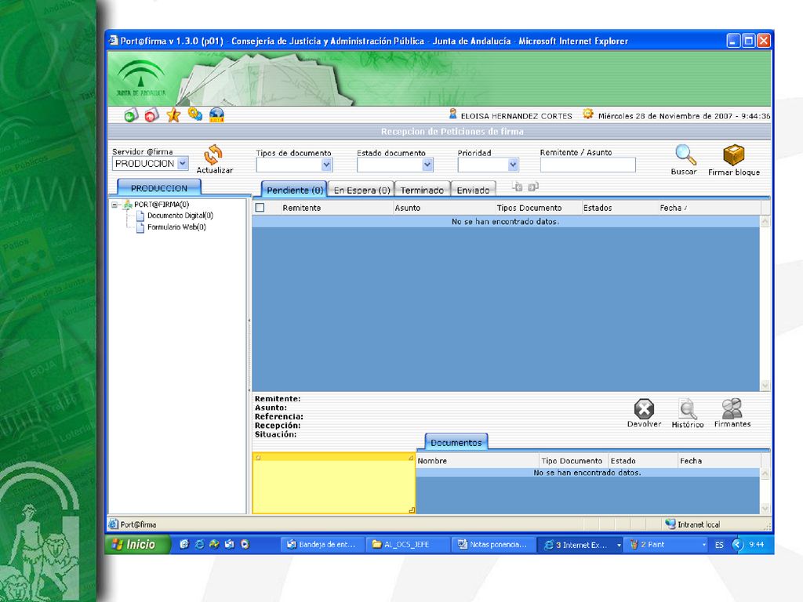Switch to the Terminado tab
The height and width of the screenshot is (602, 803).
(x=422, y=190)
